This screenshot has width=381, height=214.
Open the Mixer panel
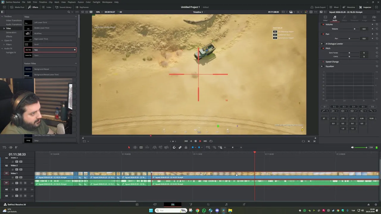[x=334, y=7]
